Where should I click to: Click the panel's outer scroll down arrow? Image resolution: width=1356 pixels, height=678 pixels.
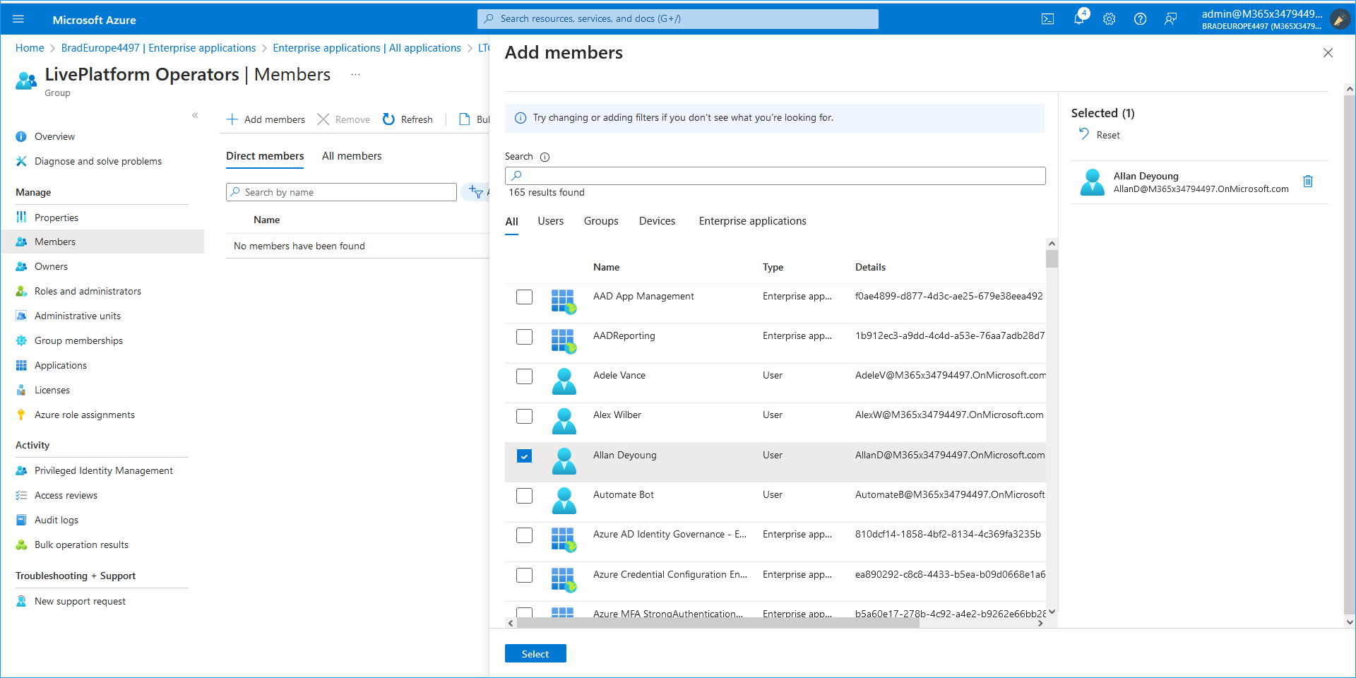[x=1350, y=622]
